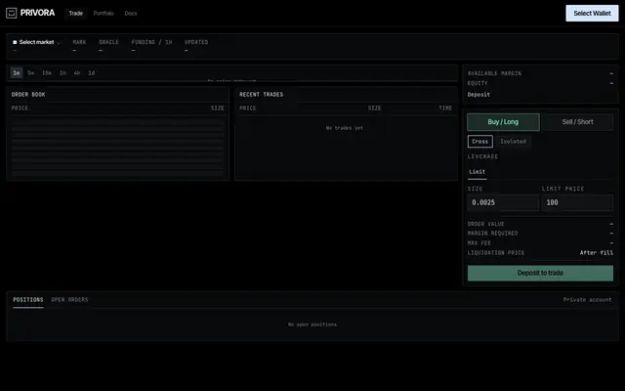The height and width of the screenshot is (391, 625).
Task: Click the Funding / 1H label
Action: (x=151, y=42)
